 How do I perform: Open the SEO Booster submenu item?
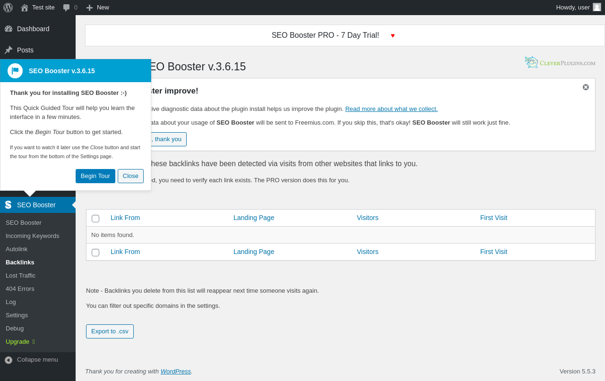click(24, 223)
